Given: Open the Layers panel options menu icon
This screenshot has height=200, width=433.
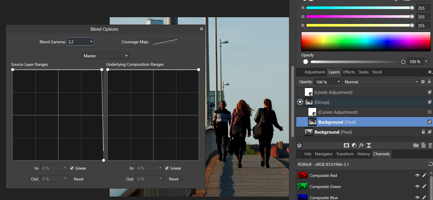Looking at the screenshot, I should [430, 72].
